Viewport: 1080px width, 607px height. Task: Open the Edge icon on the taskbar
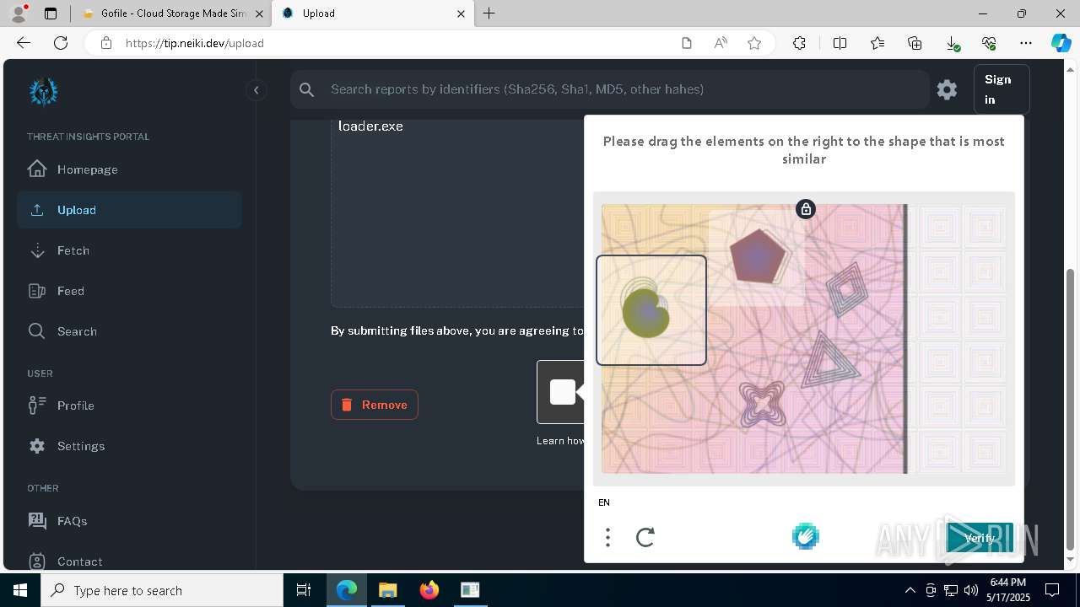click(347, 590)
